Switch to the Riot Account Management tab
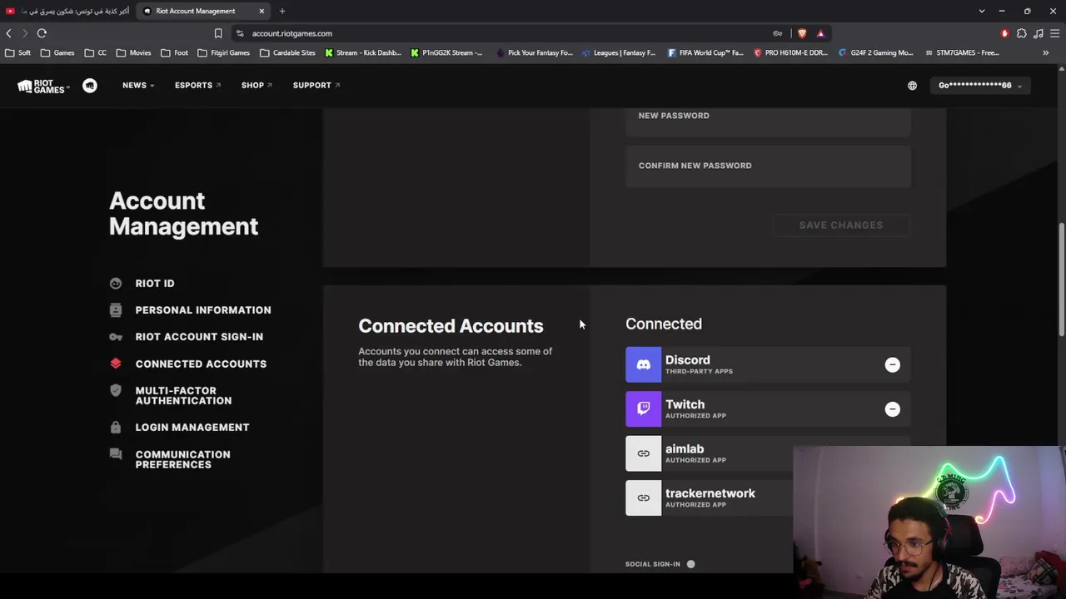1066x599 pixels. coord(204,11)
